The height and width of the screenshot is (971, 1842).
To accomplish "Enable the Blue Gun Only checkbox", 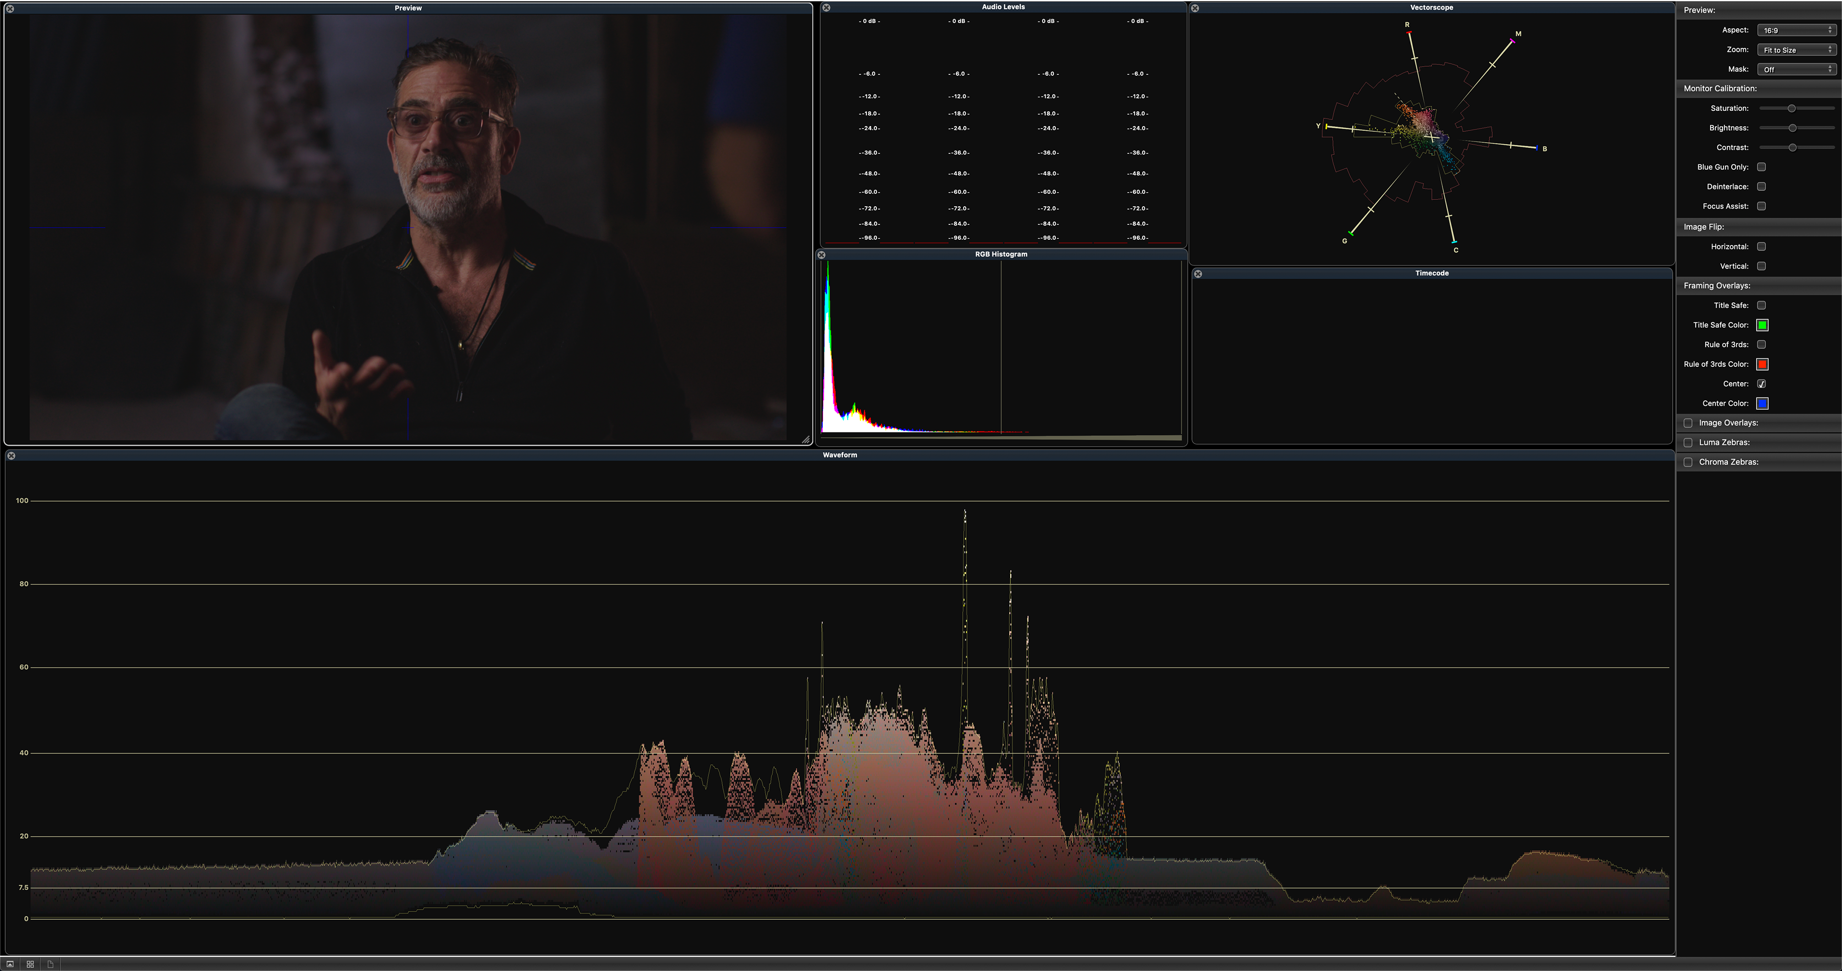I will [x=1761, y=167].
